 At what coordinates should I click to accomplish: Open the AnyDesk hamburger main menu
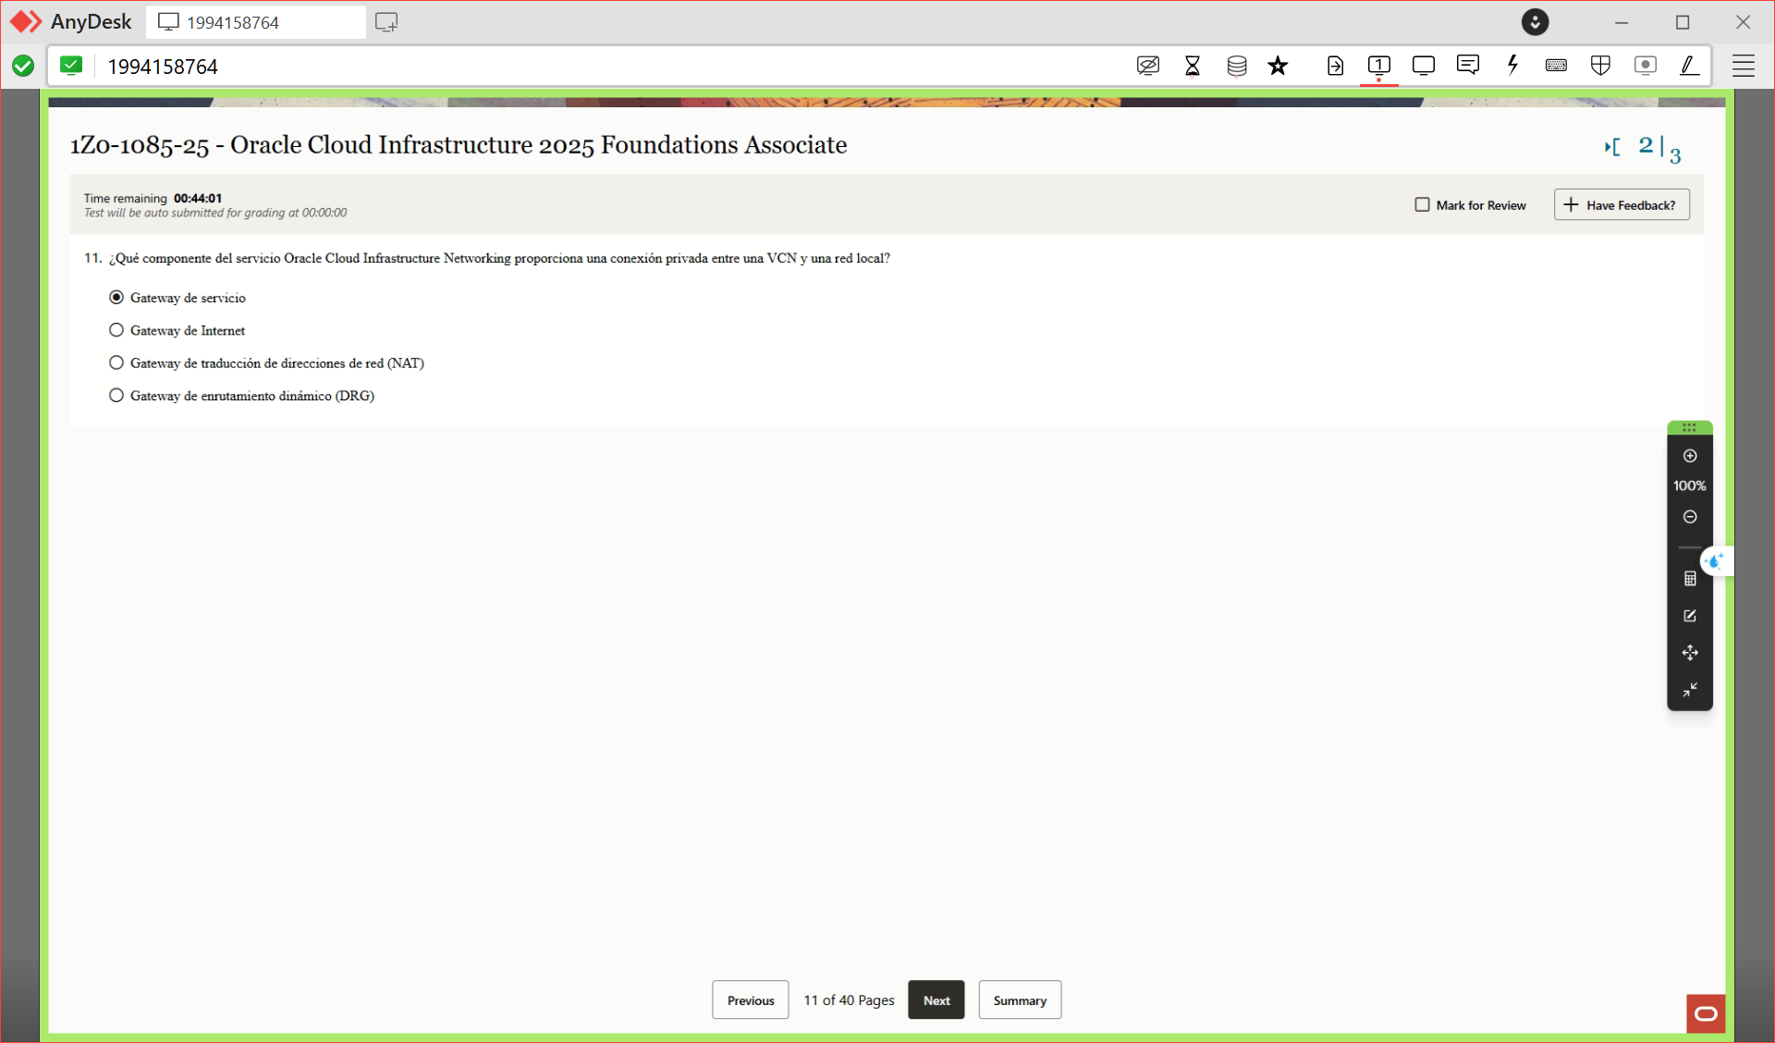pyautogui.click(x=1744, y=66)
